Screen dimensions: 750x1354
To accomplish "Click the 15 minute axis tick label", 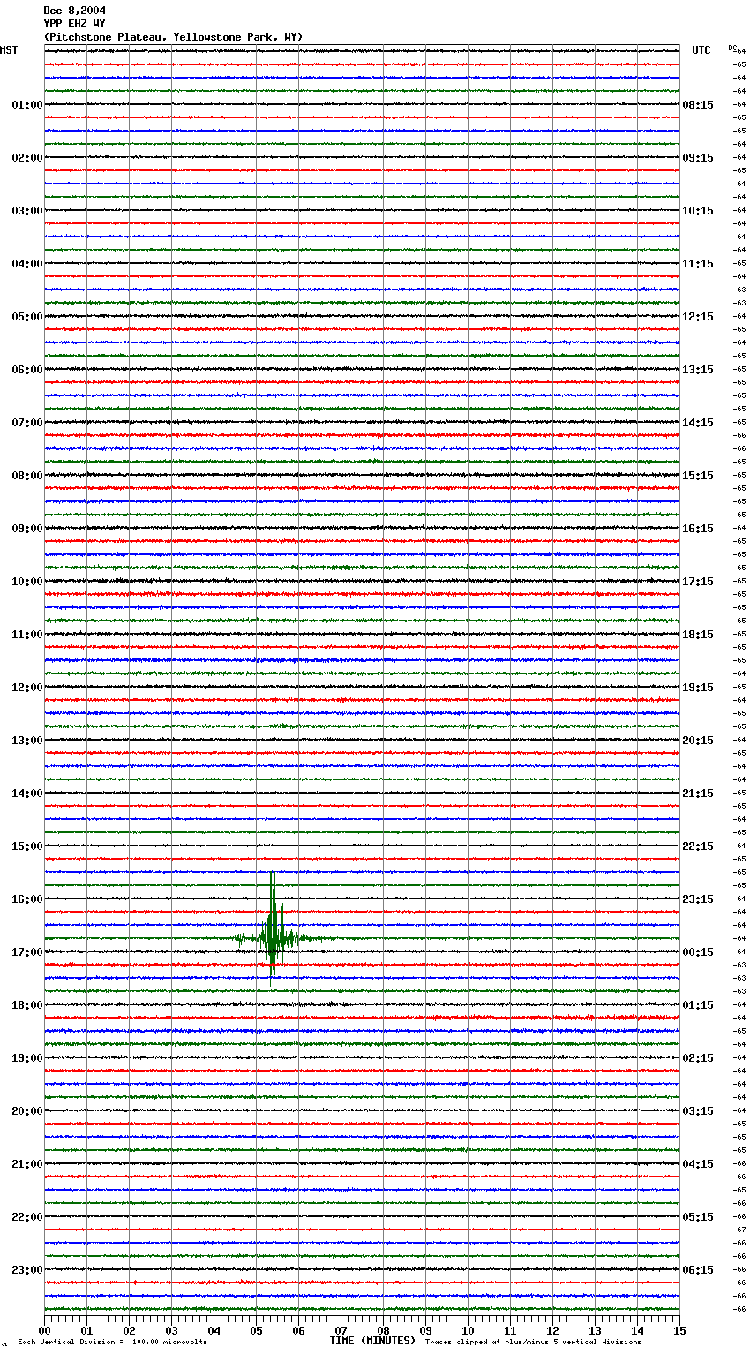I will (x=679, y=1330).
